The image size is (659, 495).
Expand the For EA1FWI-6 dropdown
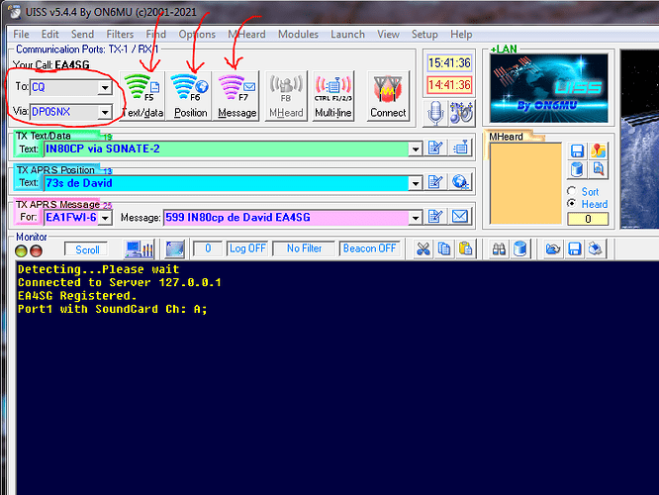click(105, 218)
